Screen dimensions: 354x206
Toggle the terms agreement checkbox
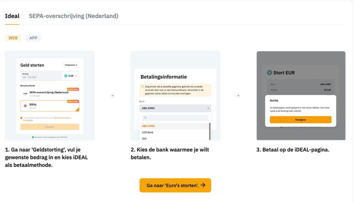pyautogui.click(x=21, y=118)
